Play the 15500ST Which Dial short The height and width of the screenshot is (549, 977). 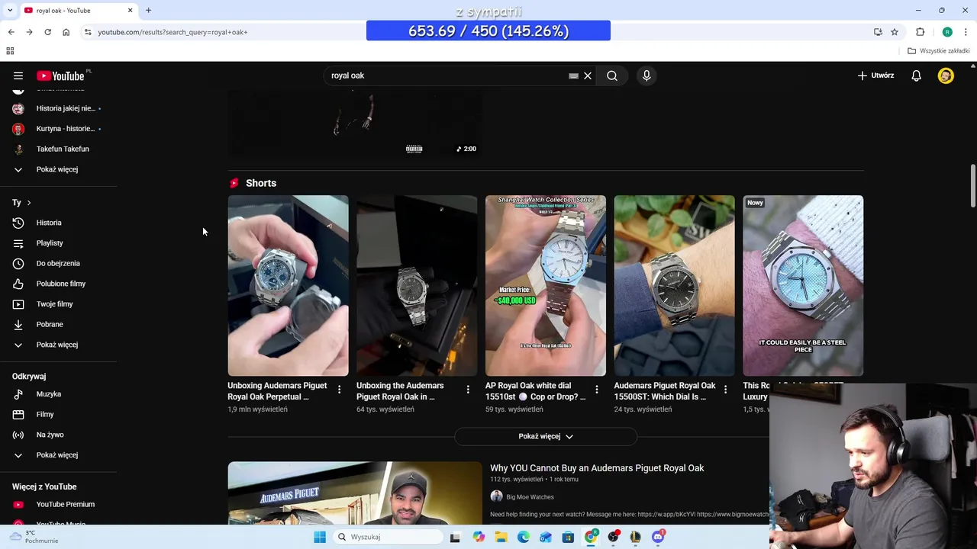(674, 286)
